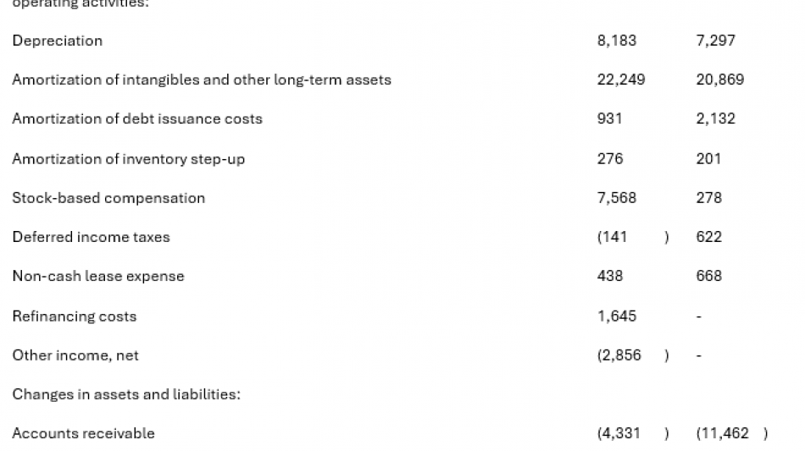Image resolution: width=805 pixels, height=451 pixels.
Task: Select the Accounts receivable row label
Action: click(83, 433)
